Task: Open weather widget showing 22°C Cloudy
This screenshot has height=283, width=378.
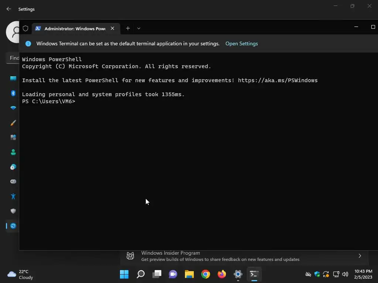Action: click(x=20, y=274)
